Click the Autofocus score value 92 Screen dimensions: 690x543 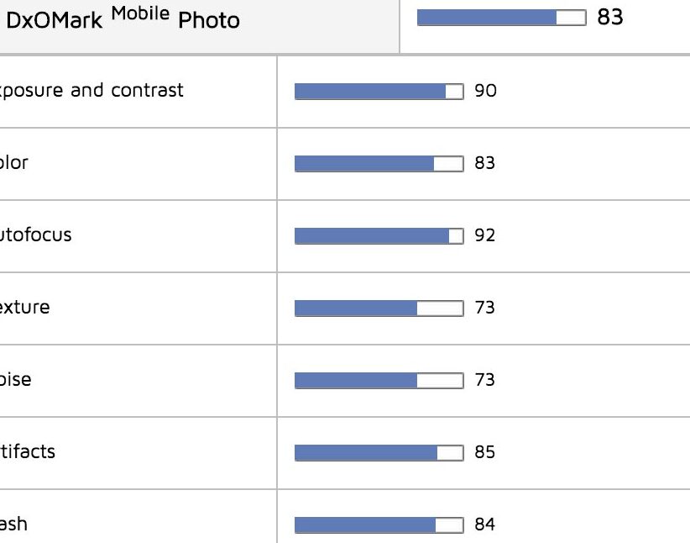tap(484, 235)
